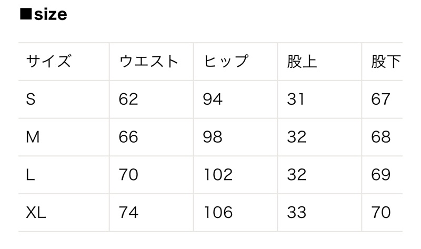Click waist value 62 for size S
Screen dimensions: 421x249
tap(128, 99)
